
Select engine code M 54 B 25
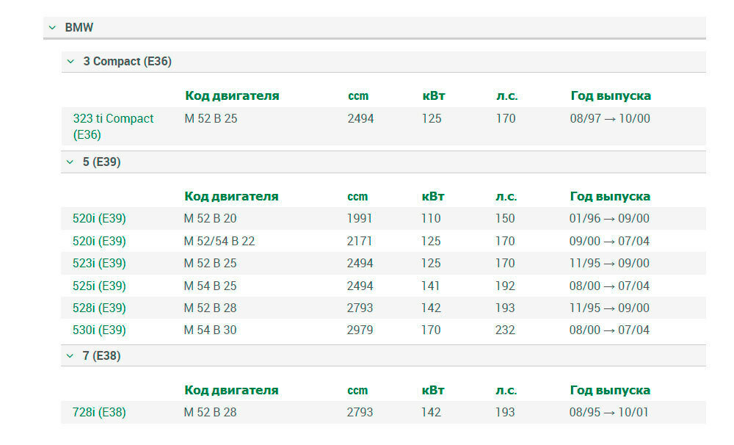(x=210, y=286)
